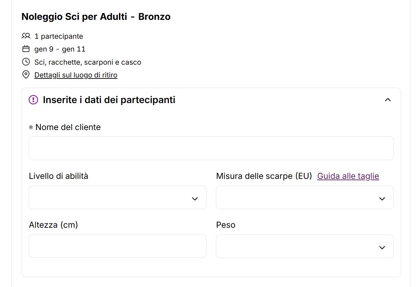Click the "1 partecipante" text

pos(59,36)
